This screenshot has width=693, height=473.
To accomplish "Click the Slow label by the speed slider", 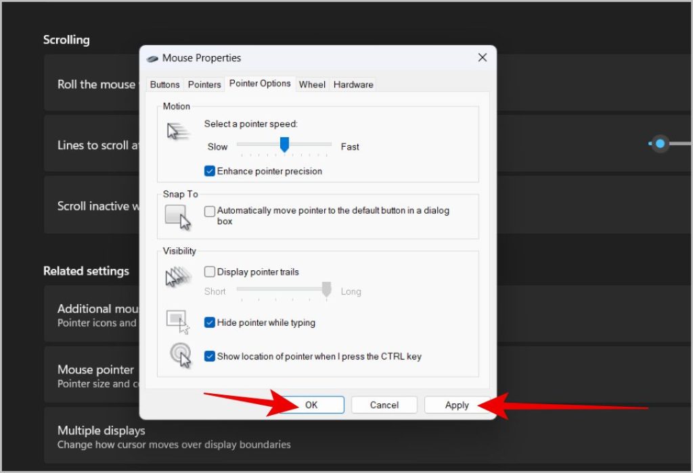I will tap(217, 147).
